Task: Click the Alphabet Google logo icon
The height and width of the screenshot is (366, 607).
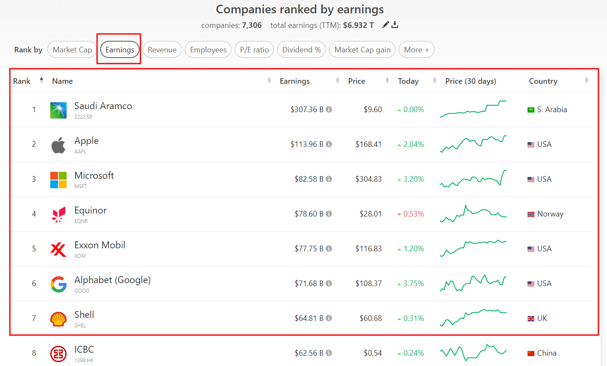Action: pos(58,284)
